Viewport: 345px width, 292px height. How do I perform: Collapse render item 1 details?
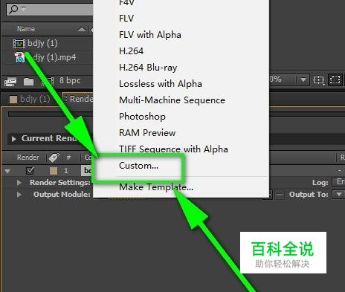[x=7, y=171]
